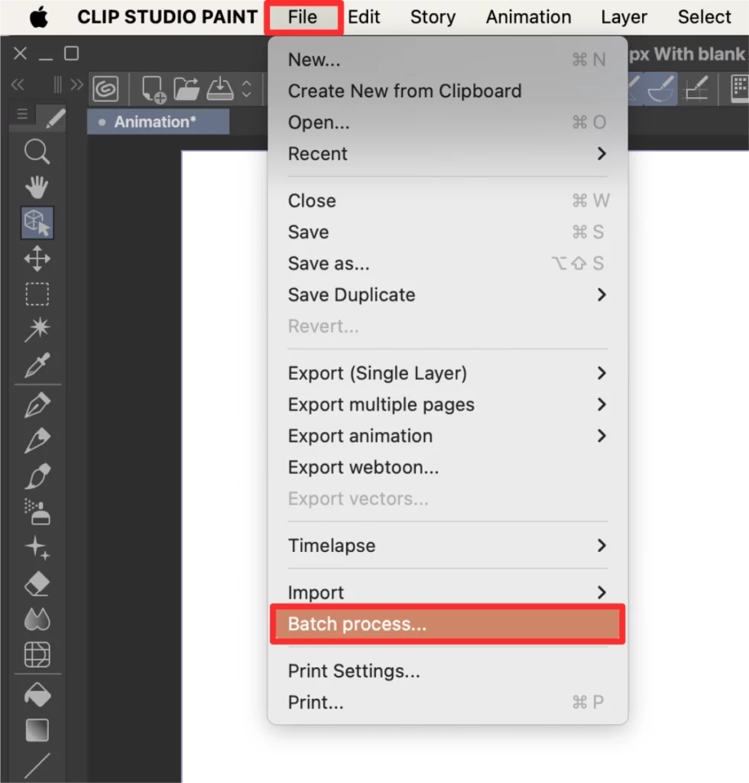Choose Print Settings... entry
749x783 pixels.
pos(448,671)
